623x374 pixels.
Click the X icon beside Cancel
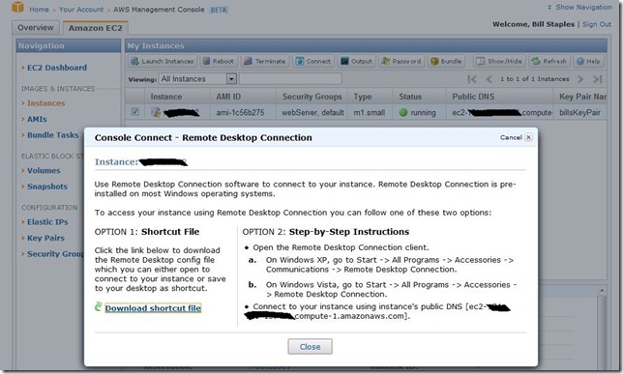coord(528,137)
